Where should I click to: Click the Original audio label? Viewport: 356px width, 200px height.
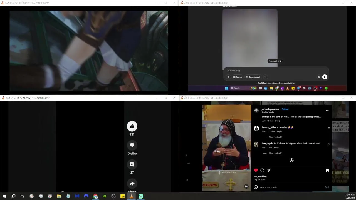268,112
